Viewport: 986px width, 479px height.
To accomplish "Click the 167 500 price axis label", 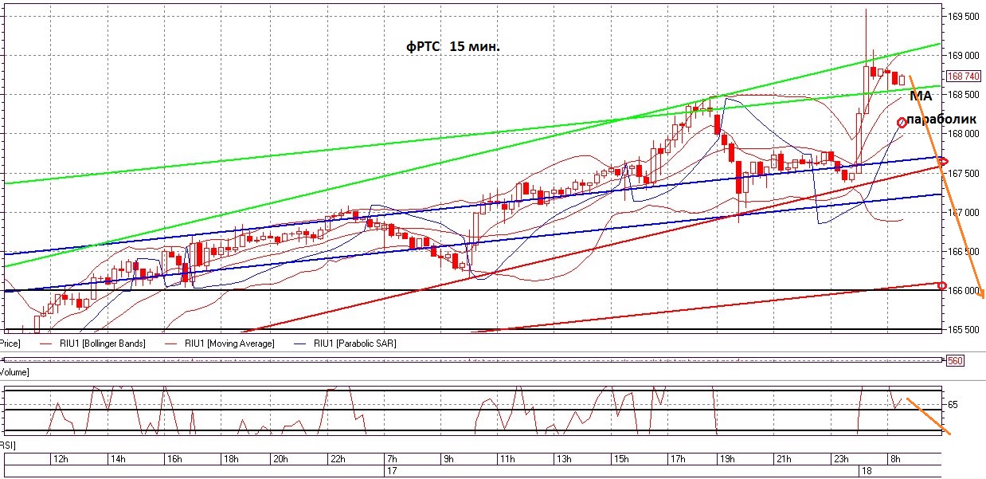I will point(964,173).
